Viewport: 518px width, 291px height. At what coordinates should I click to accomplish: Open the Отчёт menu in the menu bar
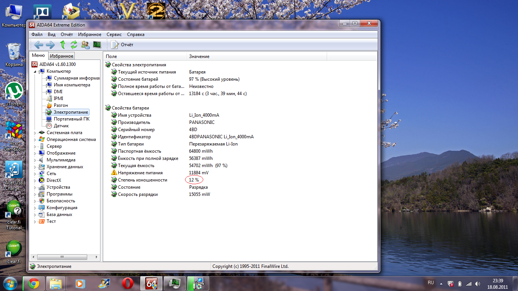point(67,34)
